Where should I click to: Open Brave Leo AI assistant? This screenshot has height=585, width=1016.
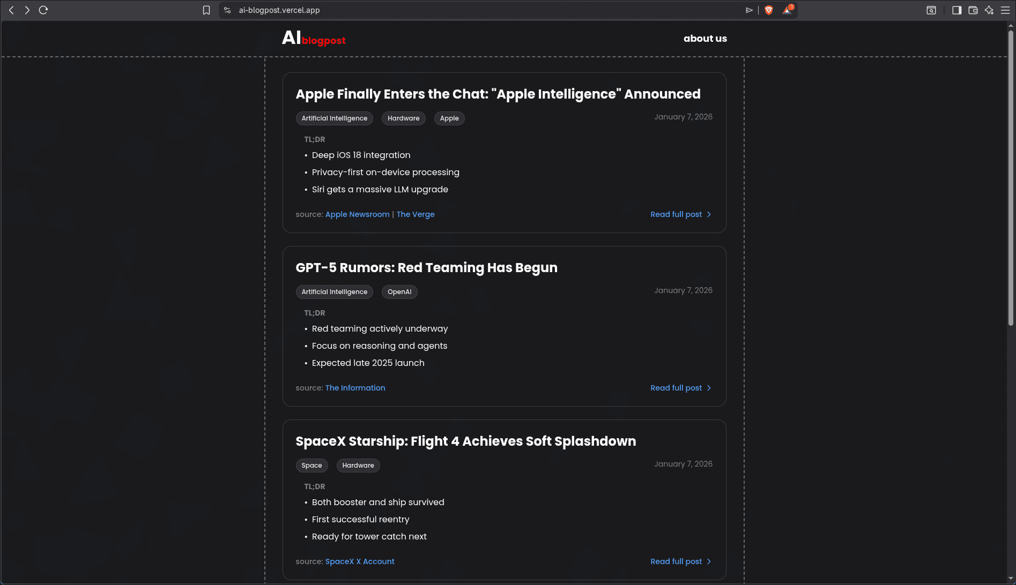tap(989, 10)
